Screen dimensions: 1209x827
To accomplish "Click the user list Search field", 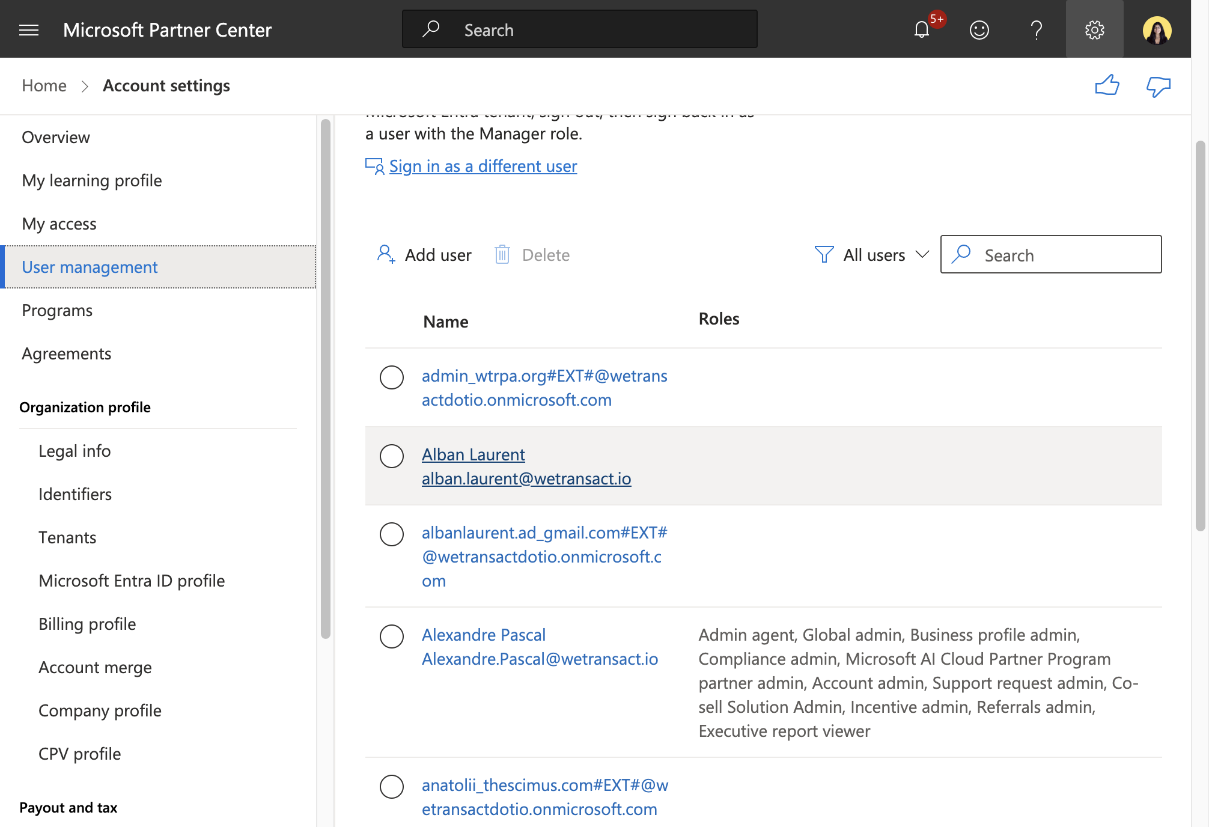I will click(x=1051, y=254).
